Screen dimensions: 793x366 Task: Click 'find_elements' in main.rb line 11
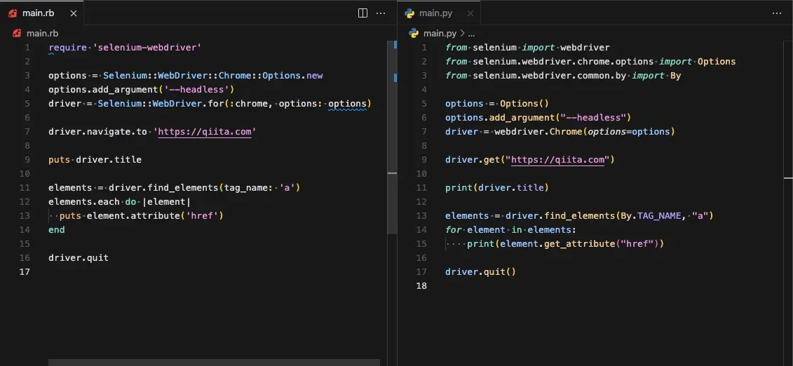[183, 187]
